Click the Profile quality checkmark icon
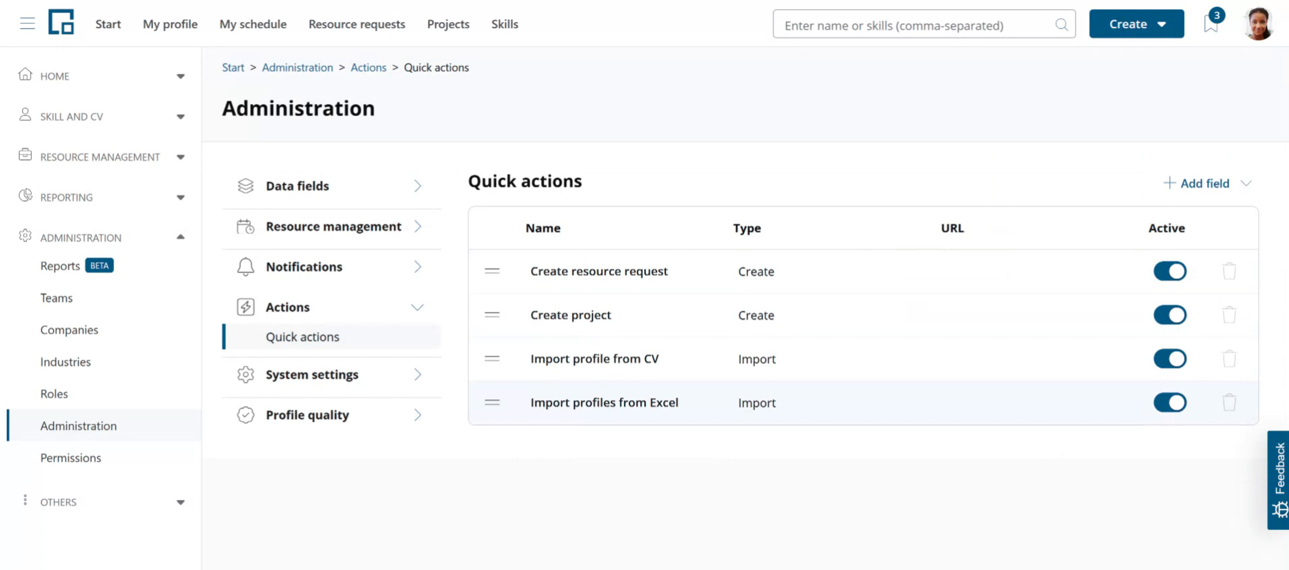 (x=246, y=415)
